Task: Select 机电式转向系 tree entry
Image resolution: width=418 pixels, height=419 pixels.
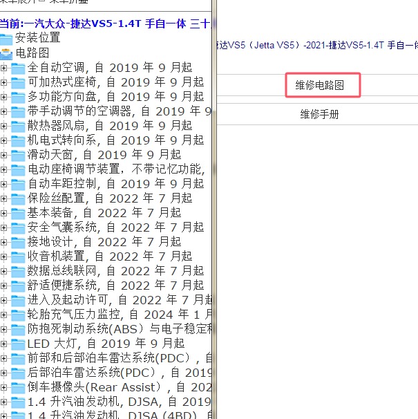Action: [115, 140]
